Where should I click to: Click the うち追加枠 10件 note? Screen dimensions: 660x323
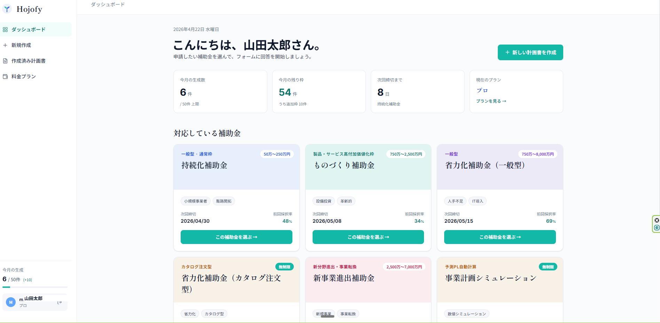(293, 104)
